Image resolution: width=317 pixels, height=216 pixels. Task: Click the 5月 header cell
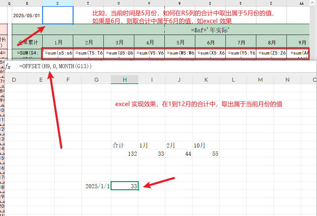pos(180,42)
